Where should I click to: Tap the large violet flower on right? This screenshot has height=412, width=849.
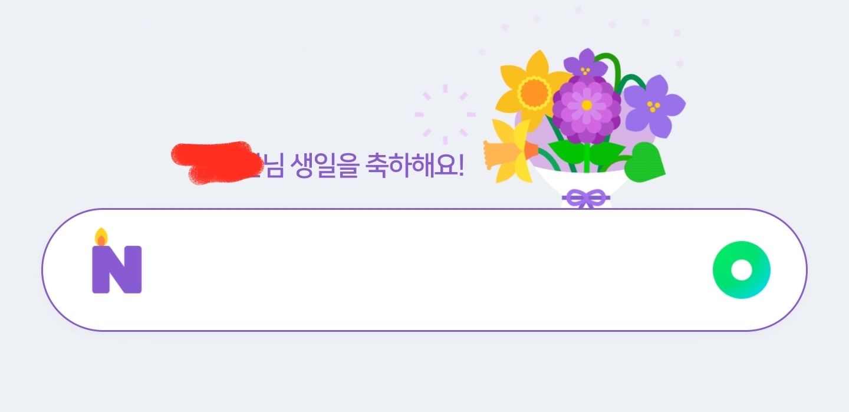click(x=654, y=106)
